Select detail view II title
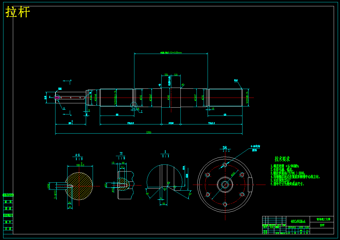Viewport: 340px width, 240px height. click(x=121, y=154)
